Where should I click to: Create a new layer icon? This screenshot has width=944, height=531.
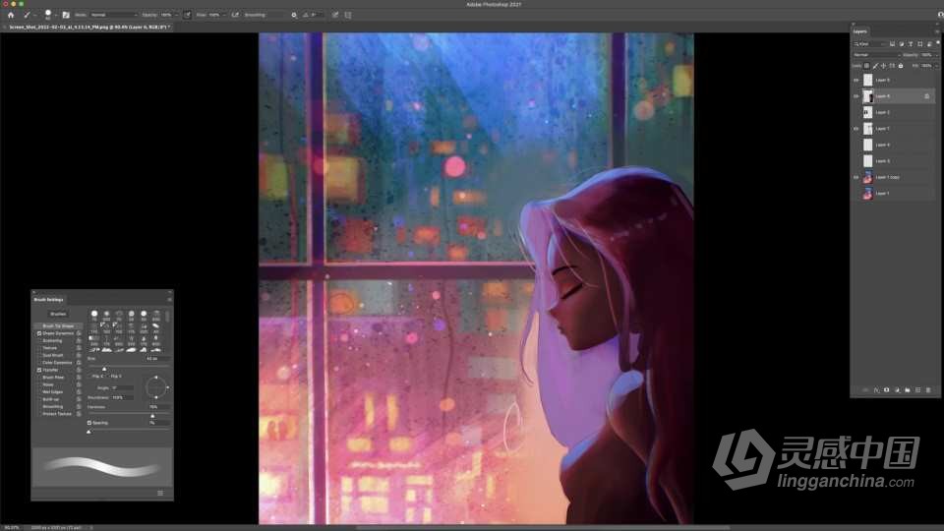918,390
